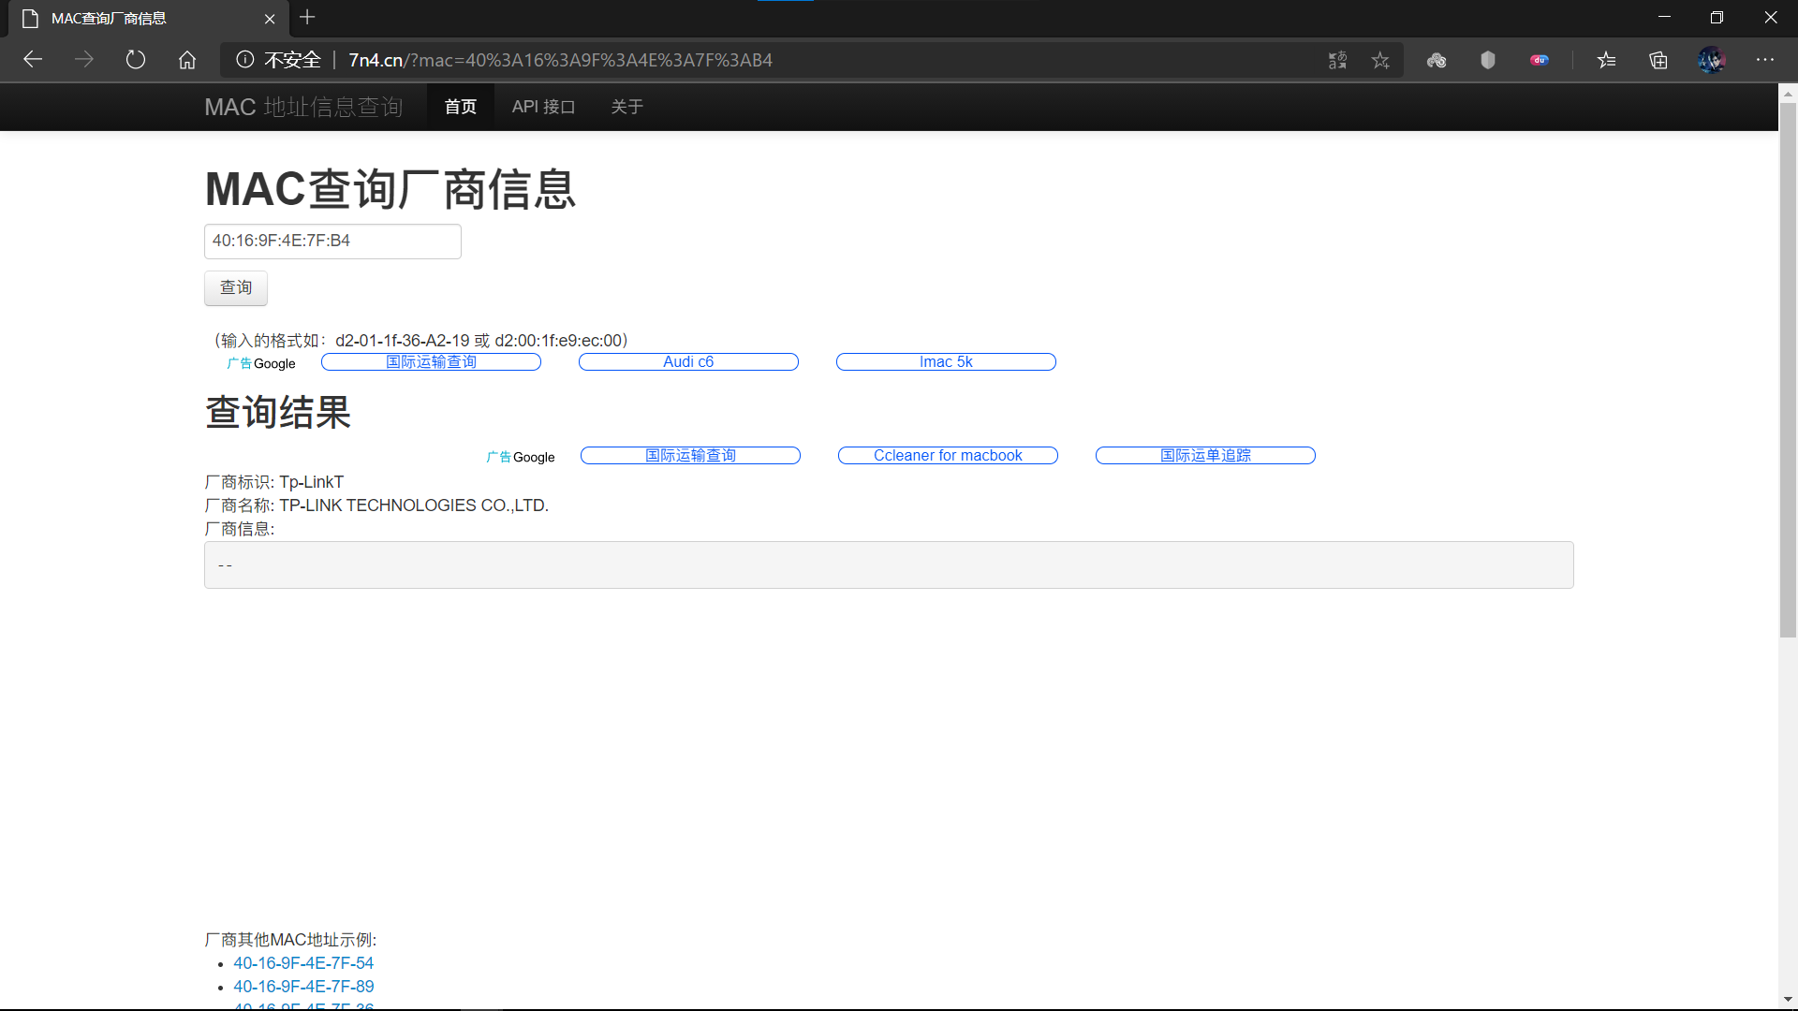This screenshot has height=1011, width=1798.
Task: Open the user profile avatar
Action: click(x=1712, y=60)
